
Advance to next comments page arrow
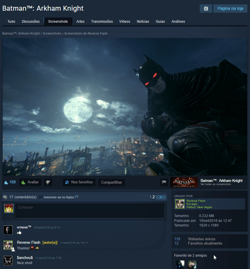(x=161, y=197)
